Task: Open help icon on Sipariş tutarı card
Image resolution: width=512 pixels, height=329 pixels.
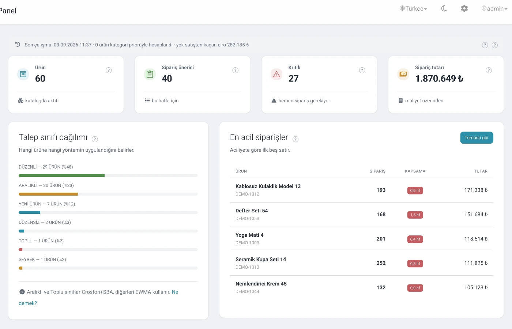Action: pyautogui.click(x=489, y=70)
